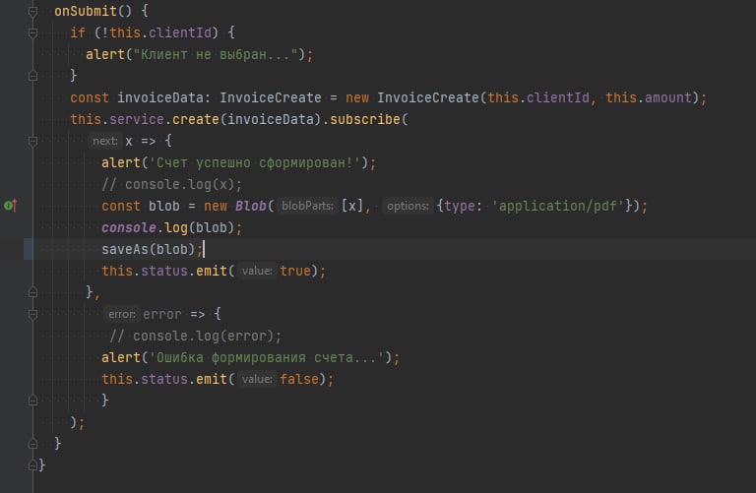This screenshot has width=756, height=493.
Task: Click the fold end marker closing the if block
Action: (x=32, y=76)
